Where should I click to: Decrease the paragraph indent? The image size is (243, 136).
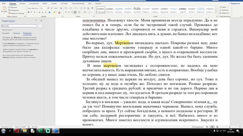pyautogui.click(x=81, y=8)
